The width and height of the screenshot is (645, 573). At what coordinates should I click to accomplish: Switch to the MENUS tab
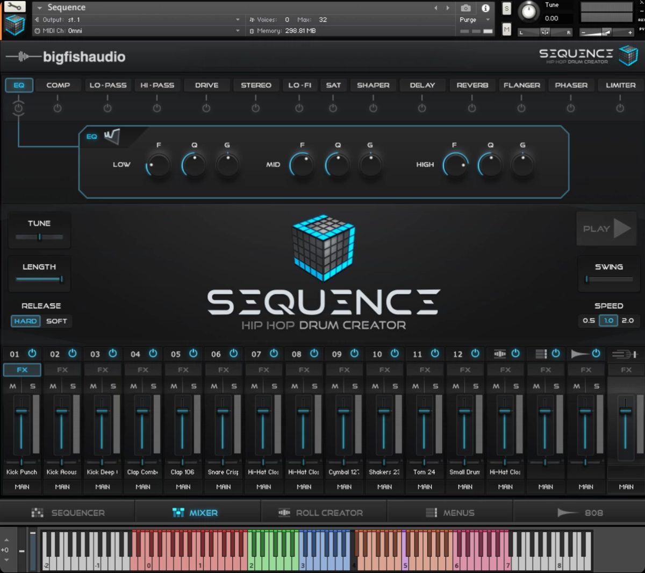[x=450, y=513]
